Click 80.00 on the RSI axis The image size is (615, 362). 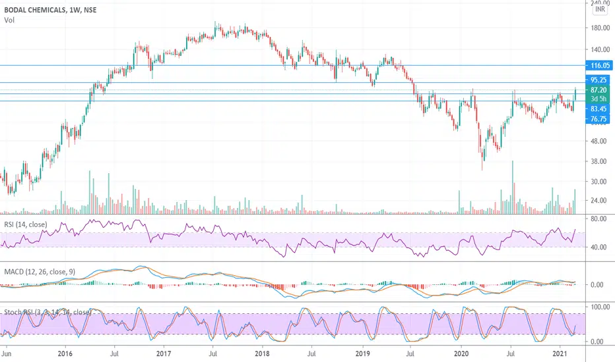coord(599,219)
